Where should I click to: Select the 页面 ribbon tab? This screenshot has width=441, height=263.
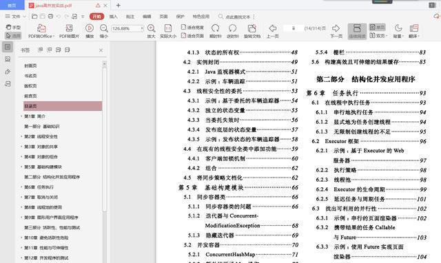(164, 17)
